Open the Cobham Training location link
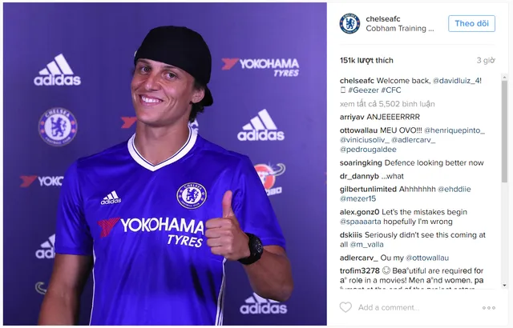This screenshot has height=328, width=513. 400,28
